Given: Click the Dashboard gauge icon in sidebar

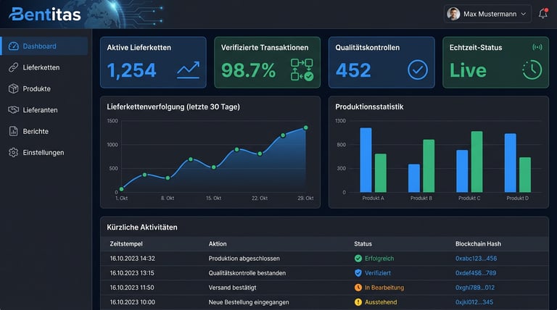Looking at the screenshot, I should tap(14, 46).
